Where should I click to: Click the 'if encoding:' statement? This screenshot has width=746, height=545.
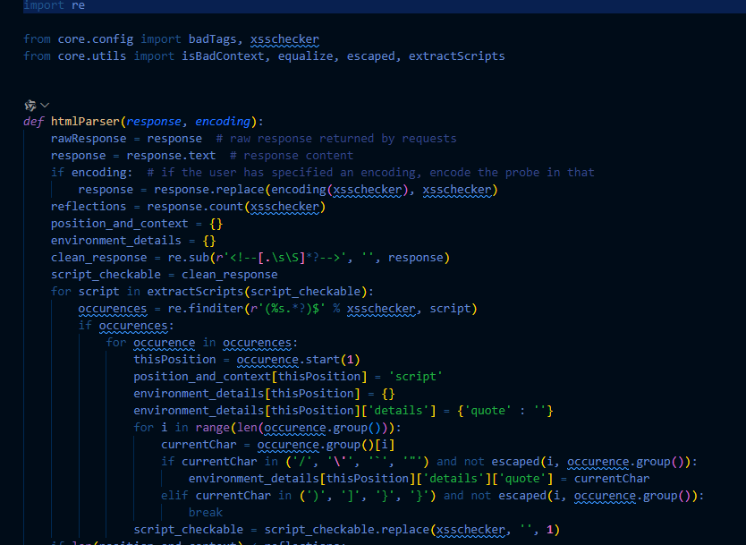[x=91, y=173]
